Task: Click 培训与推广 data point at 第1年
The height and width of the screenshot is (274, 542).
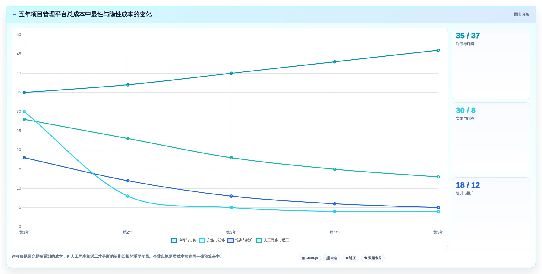Action: (x=24, y=158)
